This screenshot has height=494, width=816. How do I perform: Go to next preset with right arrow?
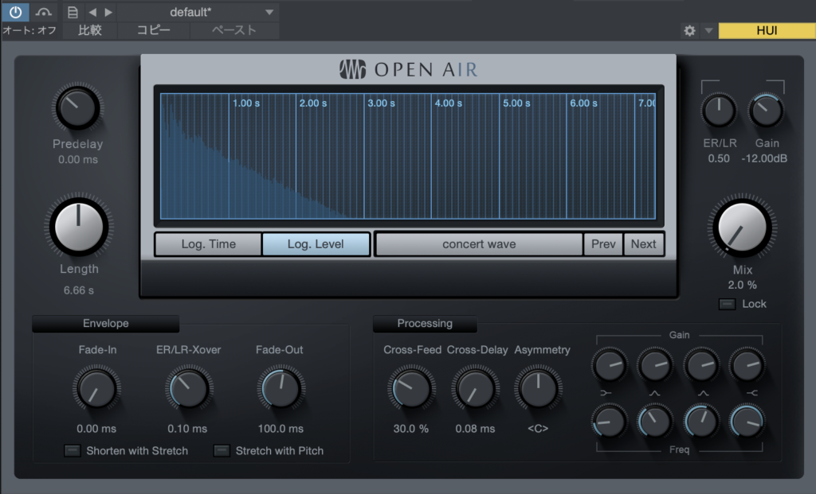pos(108,12)
